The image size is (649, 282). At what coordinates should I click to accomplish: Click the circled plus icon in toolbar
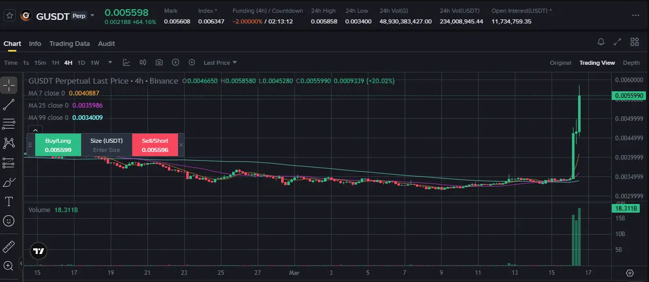(x=176, y=62)
